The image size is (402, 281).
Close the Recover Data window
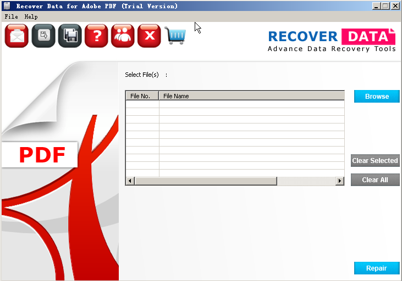click(x=395, y=6)
